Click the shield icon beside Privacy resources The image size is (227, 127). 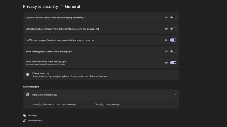[28, 75]
